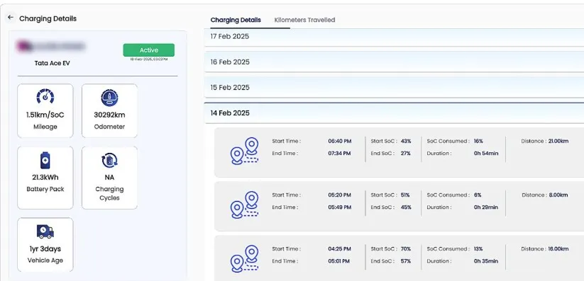Screen dimensions: 584x281
Task: Click the Odometer gauge icon
Action: [x=109, y=98]
